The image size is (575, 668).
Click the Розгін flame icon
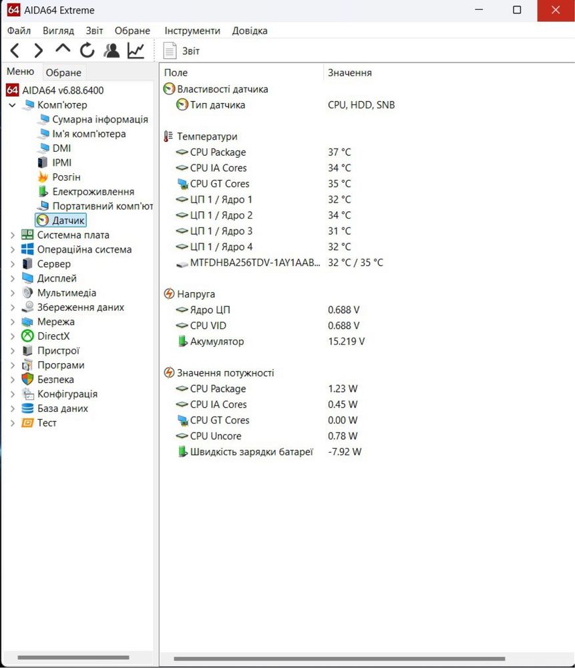pos(43,177)
